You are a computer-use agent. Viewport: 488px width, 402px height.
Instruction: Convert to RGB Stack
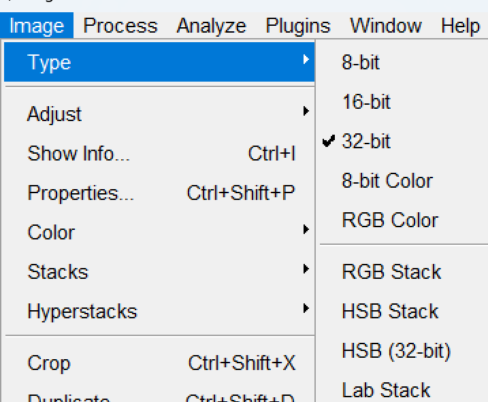(391, 272)
